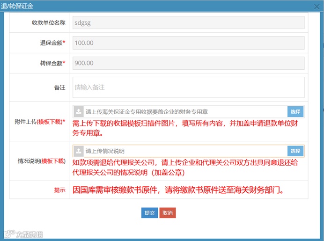Image resolution: width=324 pixels, height=241 pixels.
Task: Click upload icon in 情况说明 field
Action: click(79, 151)
